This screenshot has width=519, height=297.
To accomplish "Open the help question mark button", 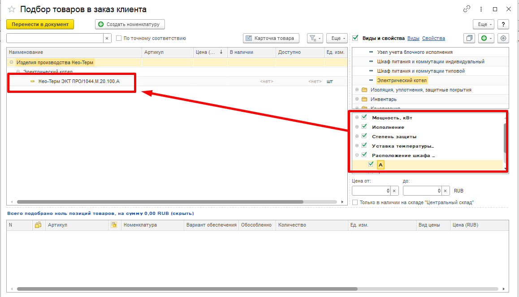I will pos(503,24).
